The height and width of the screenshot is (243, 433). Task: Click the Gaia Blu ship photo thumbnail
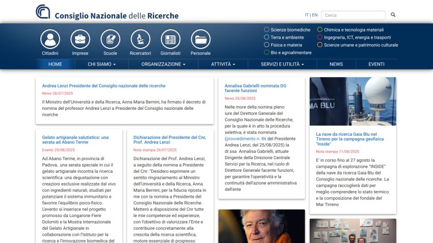click(353, 101)
